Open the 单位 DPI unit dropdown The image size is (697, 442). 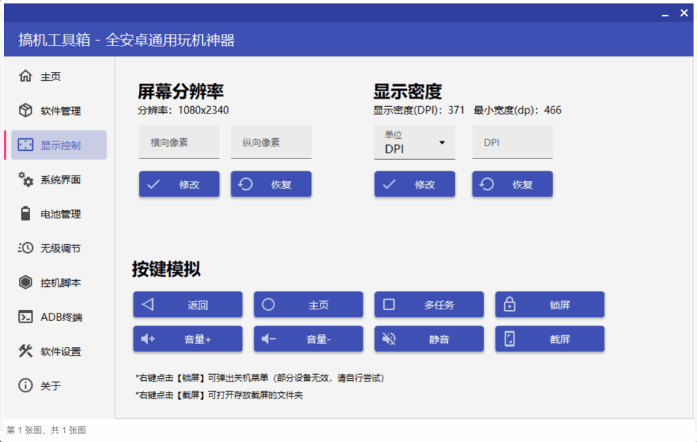point(415,143)
